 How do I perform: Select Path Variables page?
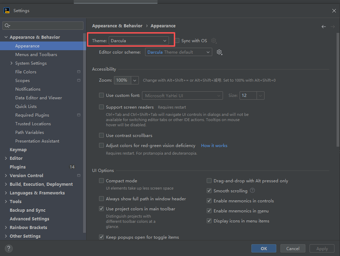point(29,132)
